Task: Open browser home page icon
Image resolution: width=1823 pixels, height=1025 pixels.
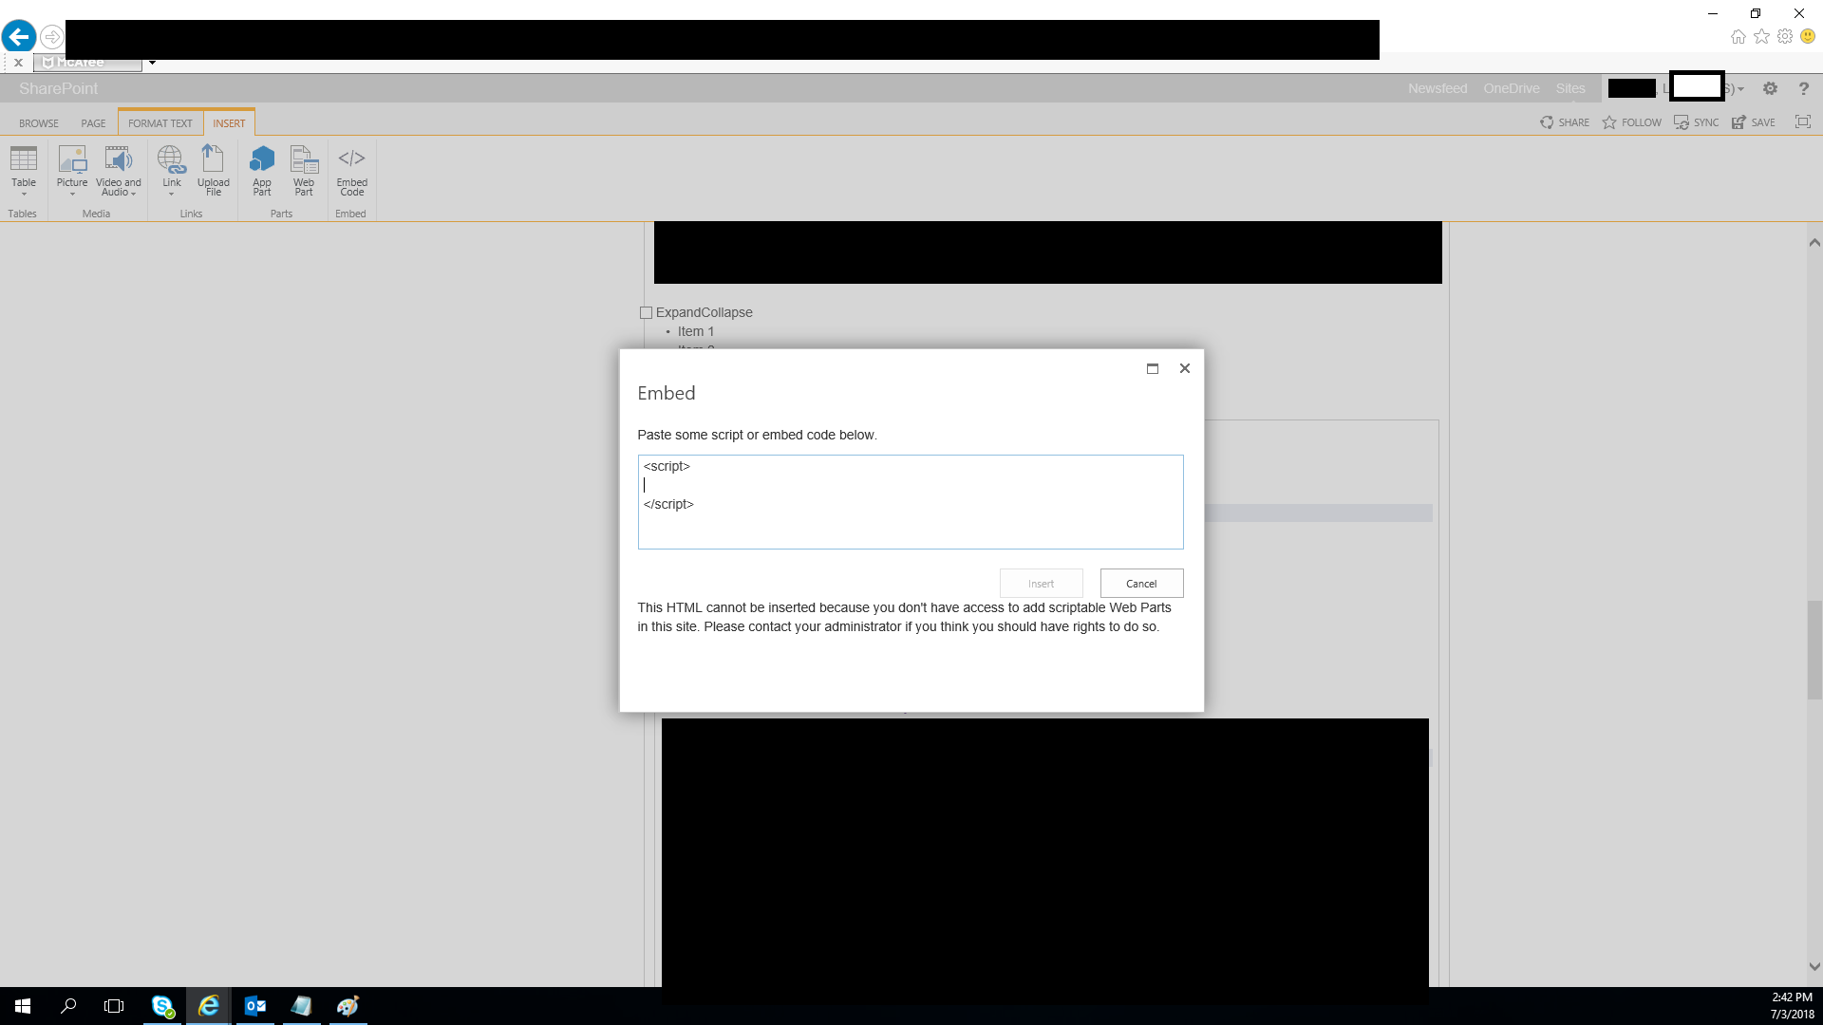Action: [1738, 37]
